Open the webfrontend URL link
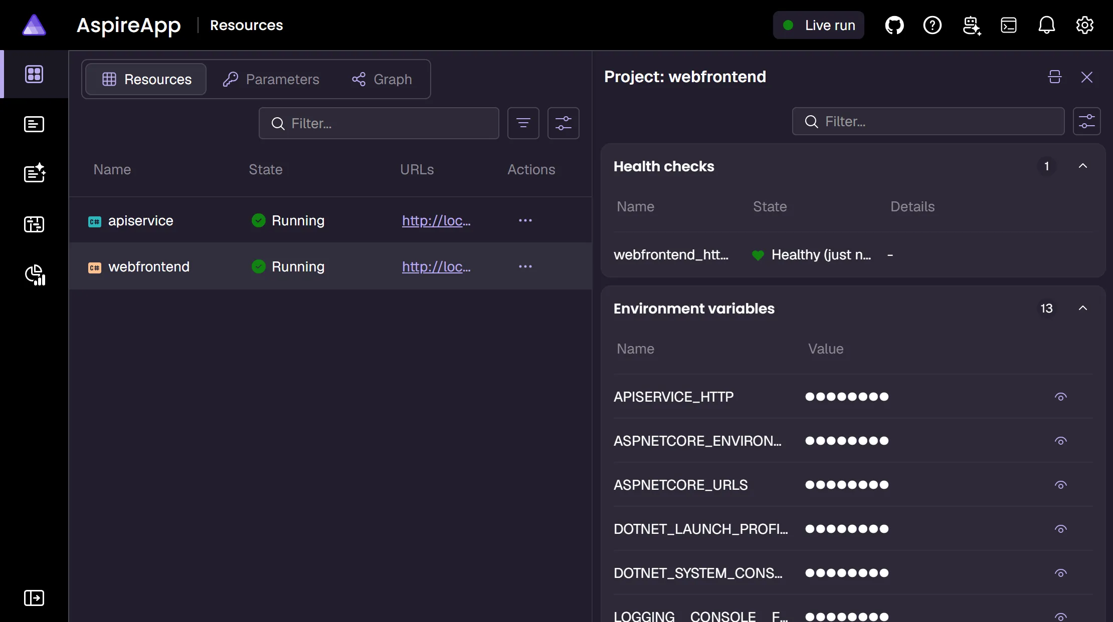This screenshot has width=1113, height=622. (x=436, y=266)
